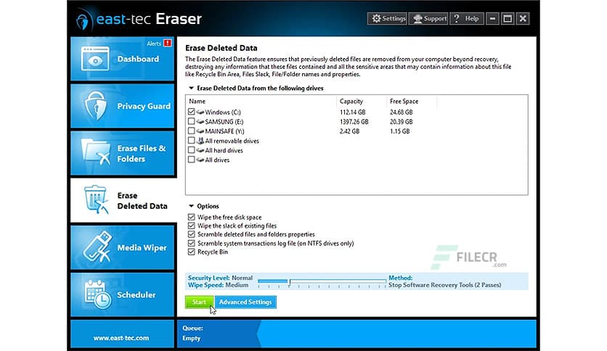Switch to the Dashboard tab
This screenshot has height=351, width=607.
pyautogui.click(x=122, y=59)
